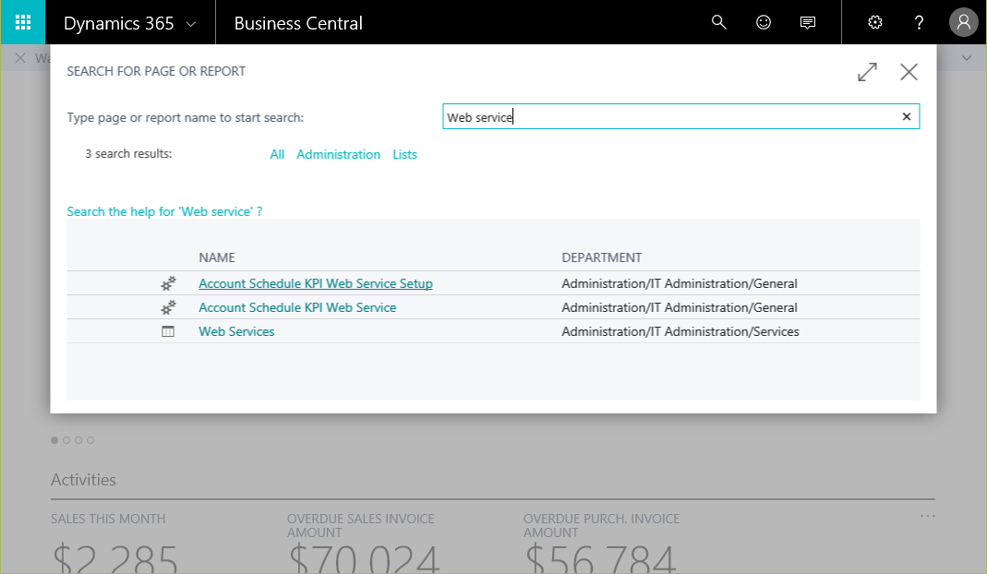Clear the search box text
The width and height of the screenshot is (987, 574).
pyautogui.click(x=907, y=116)
